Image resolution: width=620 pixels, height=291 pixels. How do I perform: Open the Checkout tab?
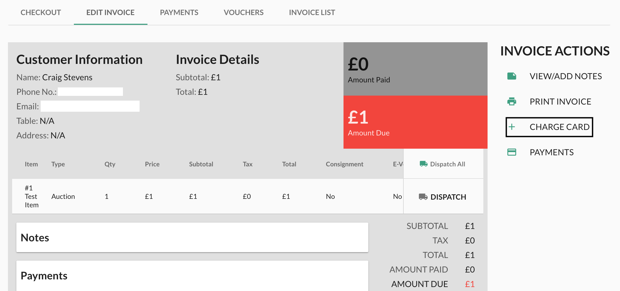point(41,12)
